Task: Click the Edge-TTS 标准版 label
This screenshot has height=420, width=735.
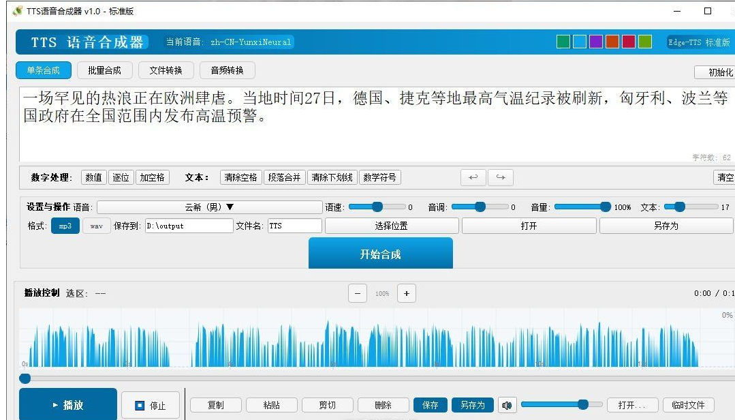Action: click(699, 42)
